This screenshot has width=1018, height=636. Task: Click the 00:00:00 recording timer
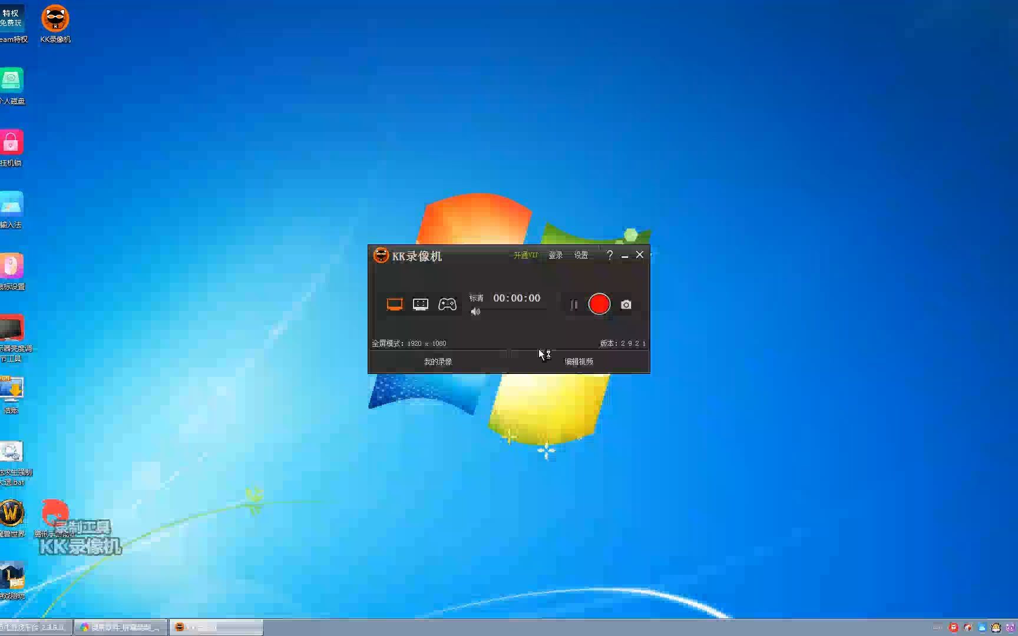coord(517,298)
